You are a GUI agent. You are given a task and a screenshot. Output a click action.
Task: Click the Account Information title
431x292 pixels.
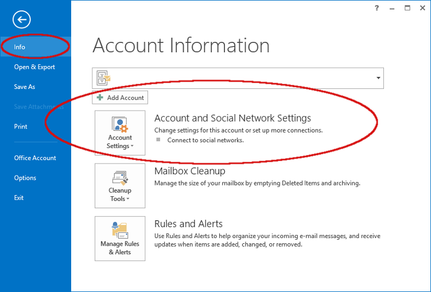point(181,45)
